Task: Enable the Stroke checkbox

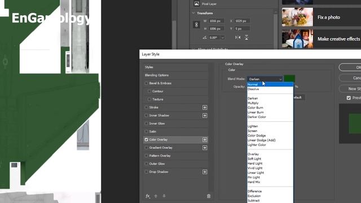Action: click(x=146, y=107)
